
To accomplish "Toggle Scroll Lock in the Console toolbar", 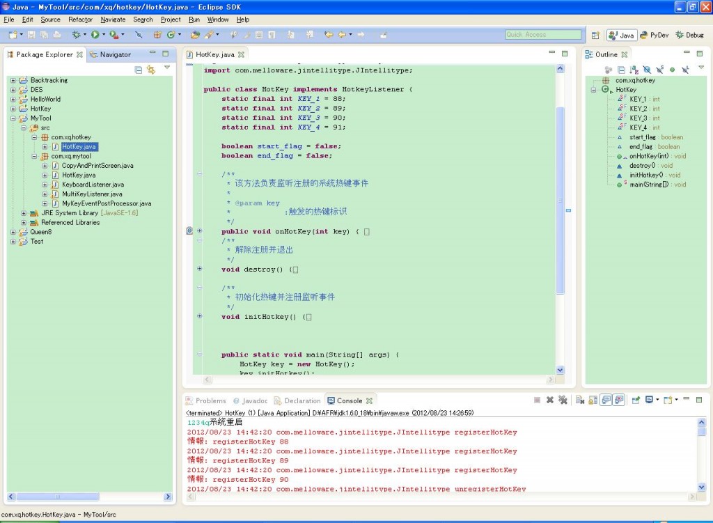I will (x=593, y=400).
